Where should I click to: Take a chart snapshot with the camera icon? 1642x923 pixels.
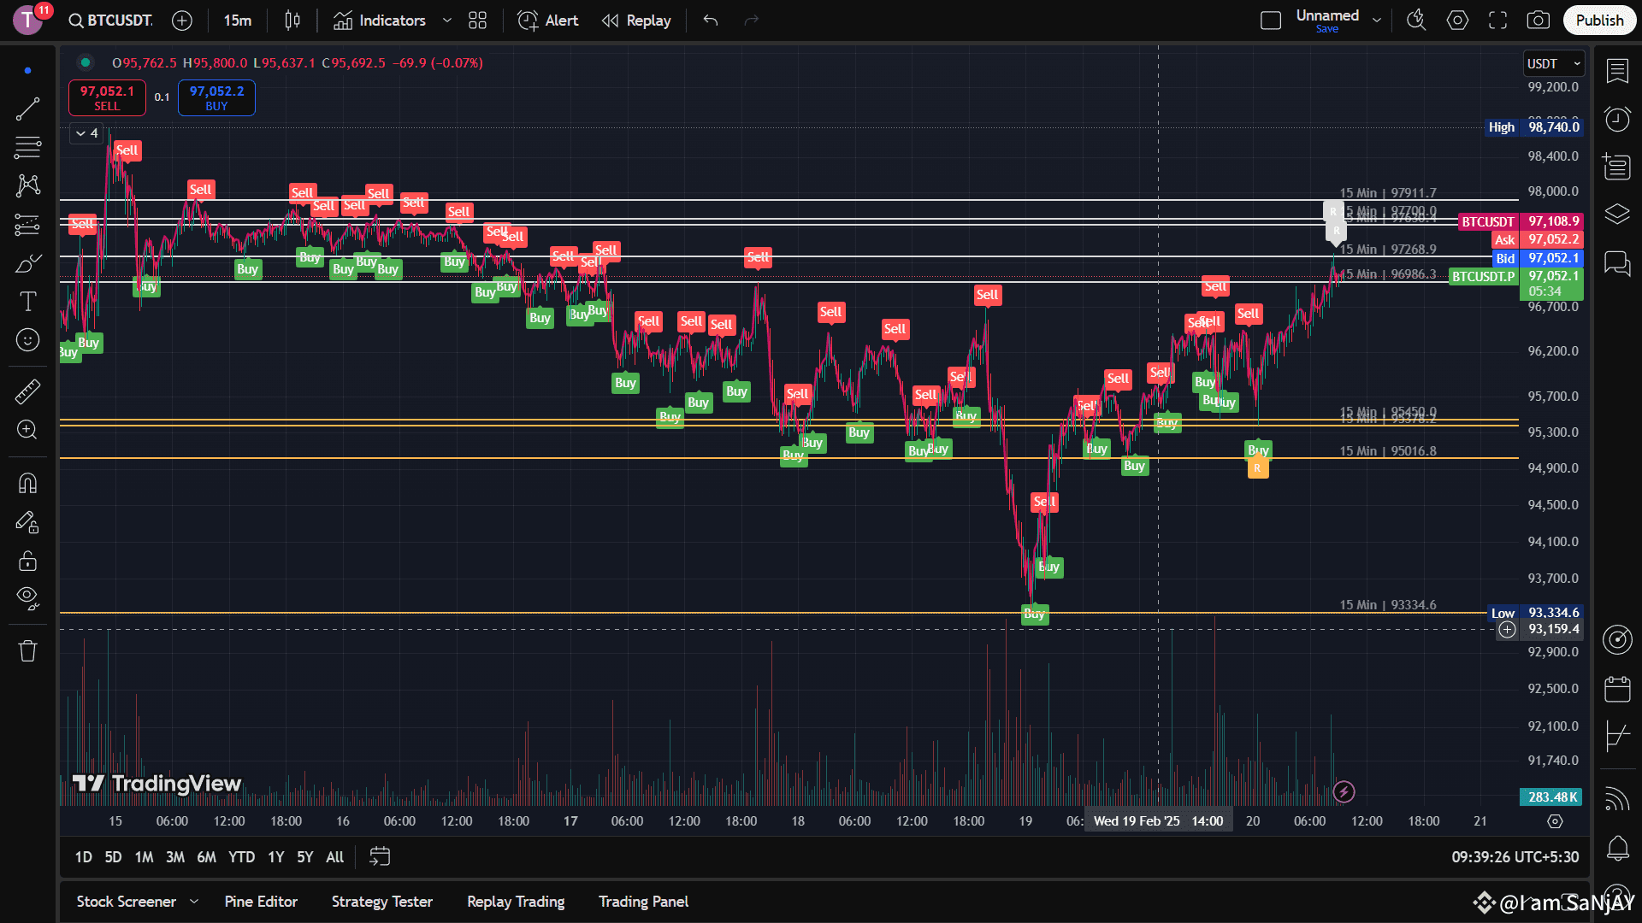click(1538, 20)
